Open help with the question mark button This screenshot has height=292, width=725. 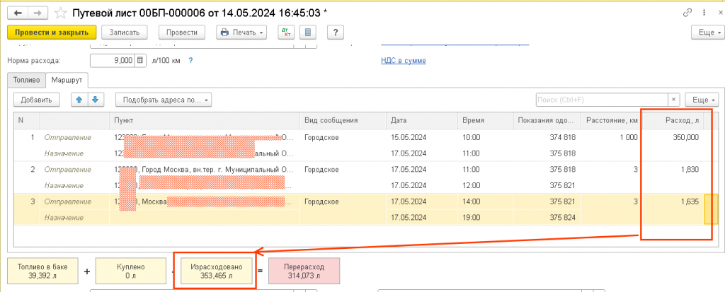point(335,33)
